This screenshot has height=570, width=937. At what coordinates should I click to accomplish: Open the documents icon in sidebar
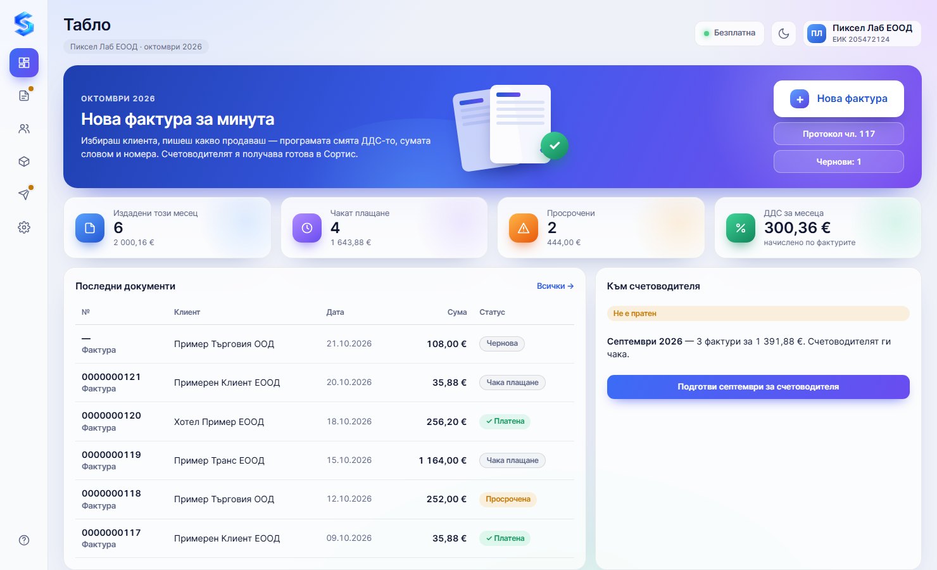click(24, 96)
